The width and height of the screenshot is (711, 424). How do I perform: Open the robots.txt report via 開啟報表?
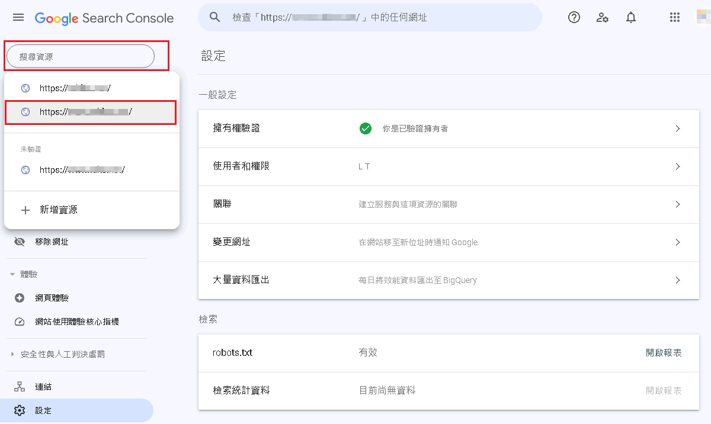pyautogui.click(x=664, y=352)
